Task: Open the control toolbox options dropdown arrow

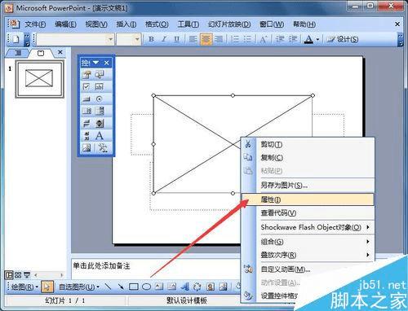Action: click(95, 63)
